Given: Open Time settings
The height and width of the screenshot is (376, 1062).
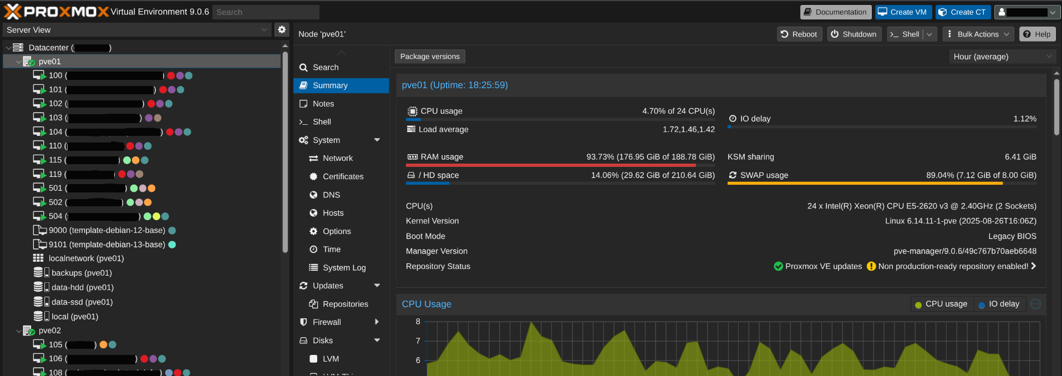Looking at the screenshot, I should [341, 250].
